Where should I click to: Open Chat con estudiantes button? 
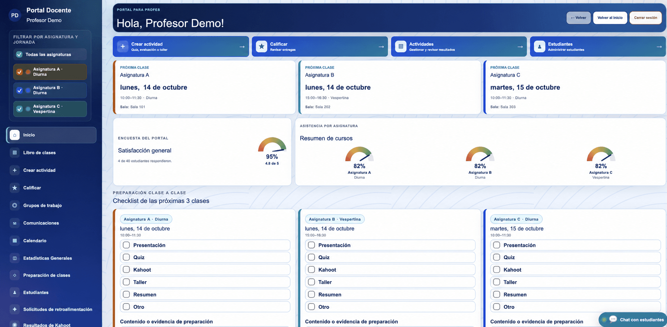pos(633,320)
